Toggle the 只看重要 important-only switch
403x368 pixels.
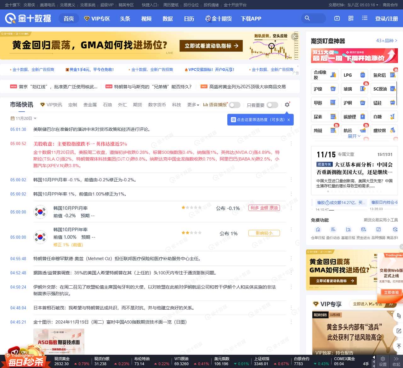point(272,105)
